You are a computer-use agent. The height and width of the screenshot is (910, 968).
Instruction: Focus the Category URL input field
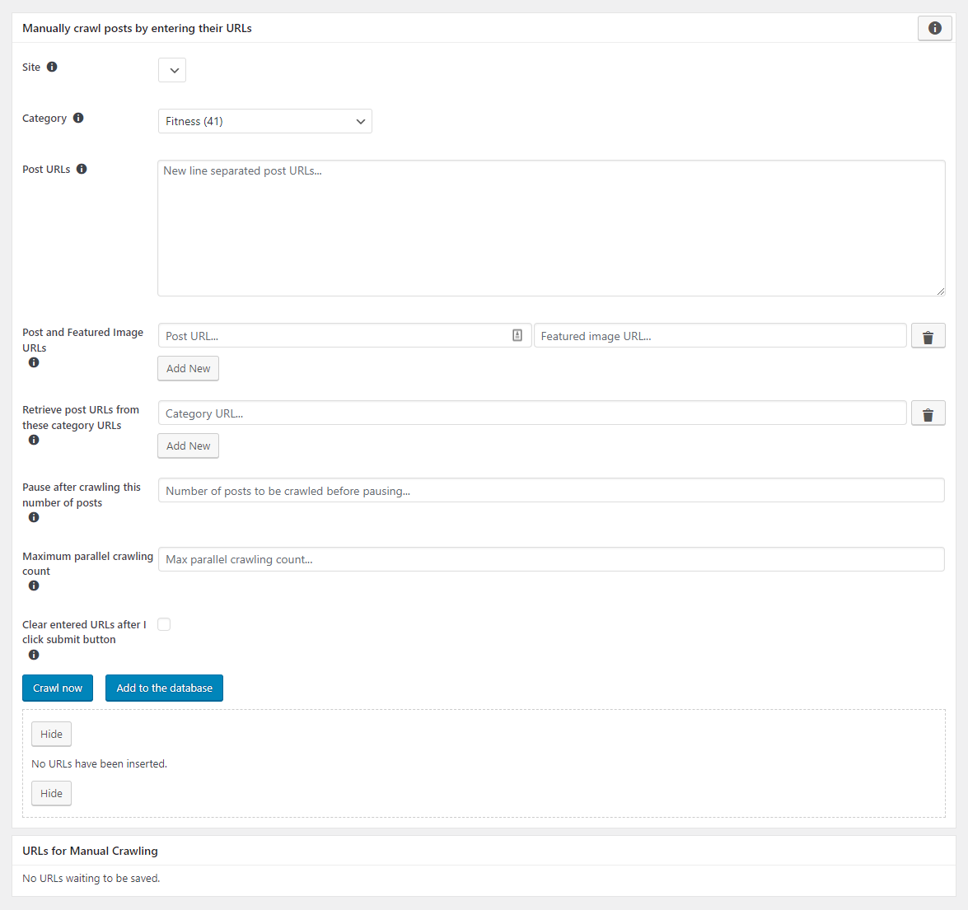tap(532, 413)
